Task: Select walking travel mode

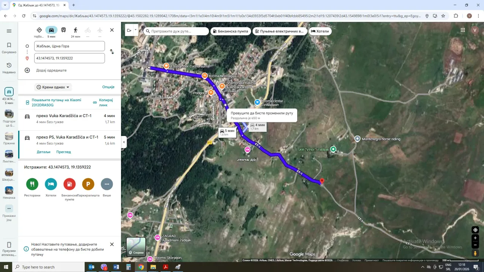Action: (76, 30)
